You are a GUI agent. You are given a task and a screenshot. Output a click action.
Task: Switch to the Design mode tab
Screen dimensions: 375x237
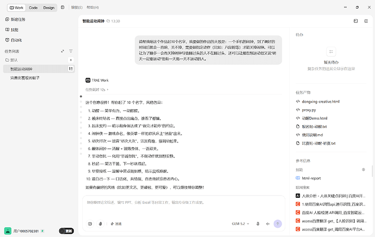pyautogui.click(x=49, y=8)
